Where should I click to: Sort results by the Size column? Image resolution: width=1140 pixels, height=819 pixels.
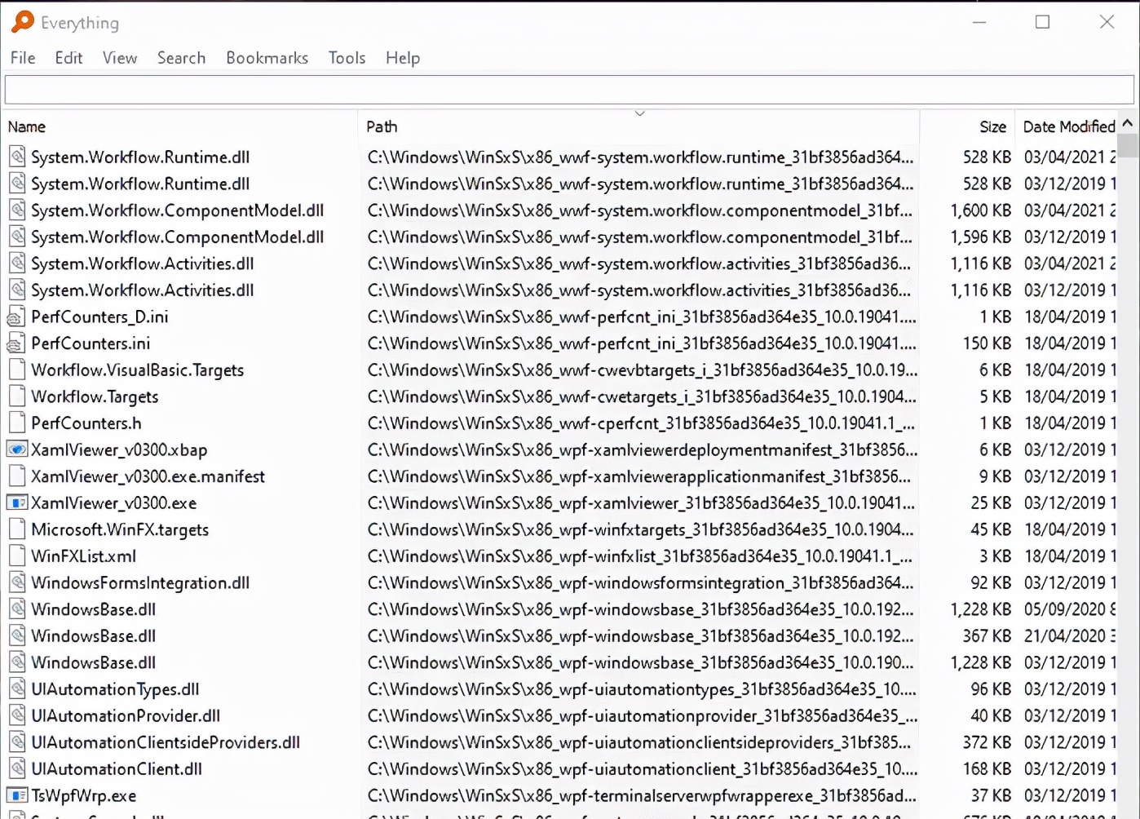coord(992,126)
